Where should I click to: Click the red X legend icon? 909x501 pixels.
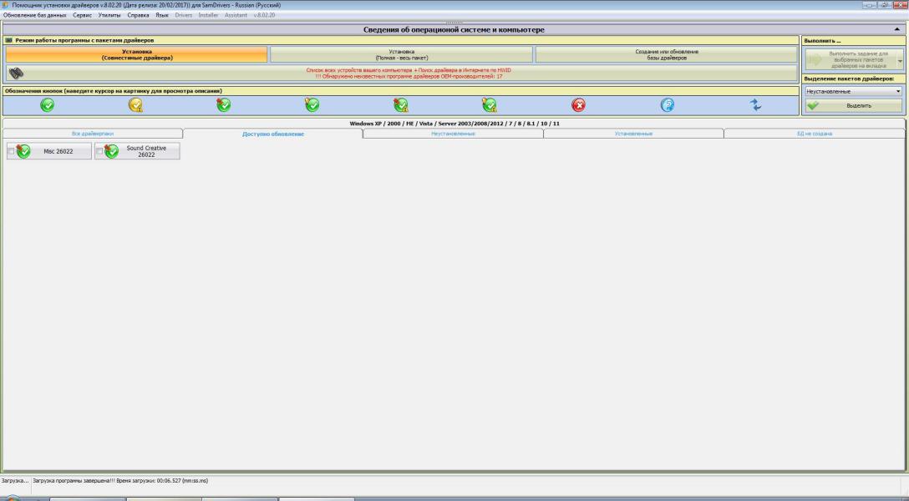tap(578, 104)
